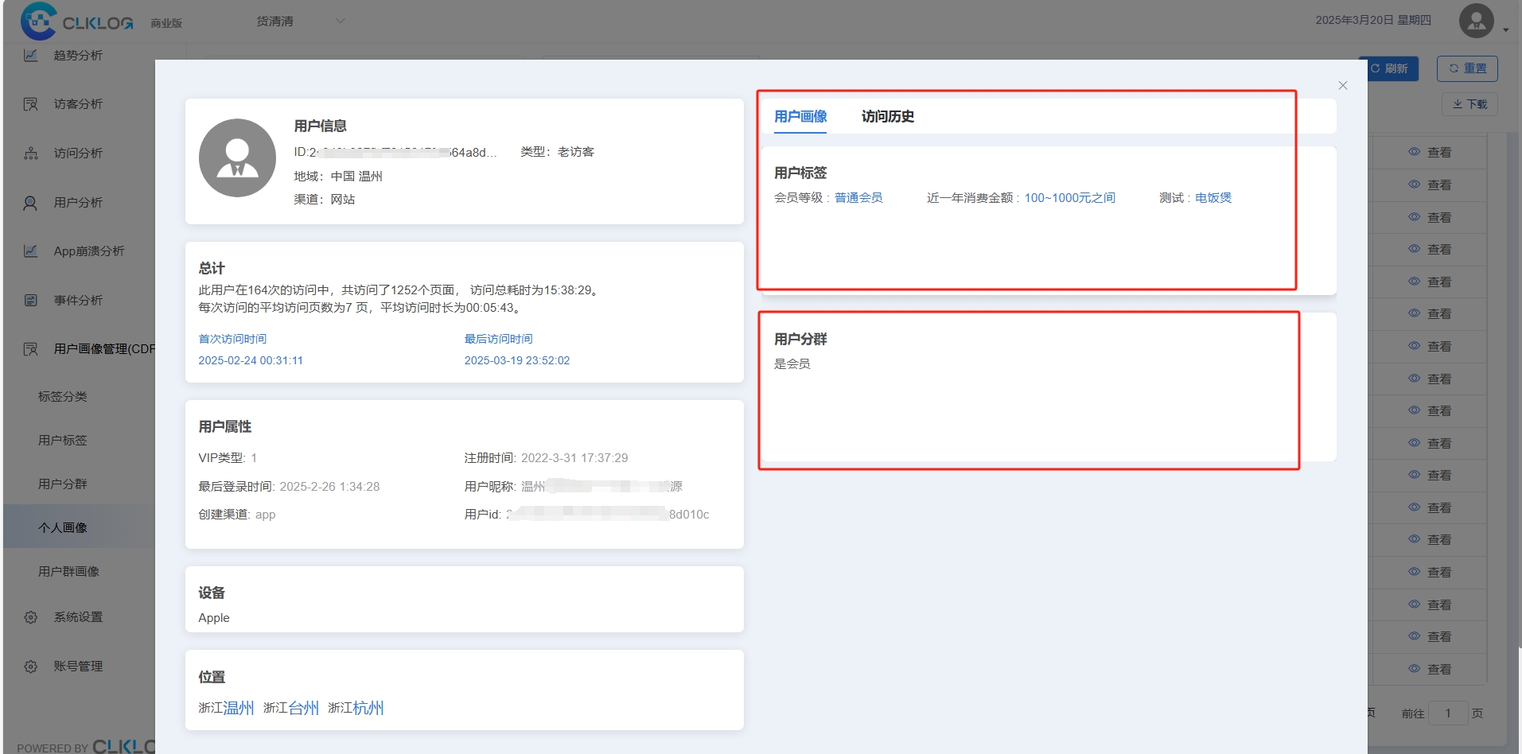The width and height of the screenshot is (1522, 754).
Task: Click the 用户画像管理 sidebar icon
Action: pos(30,349)
